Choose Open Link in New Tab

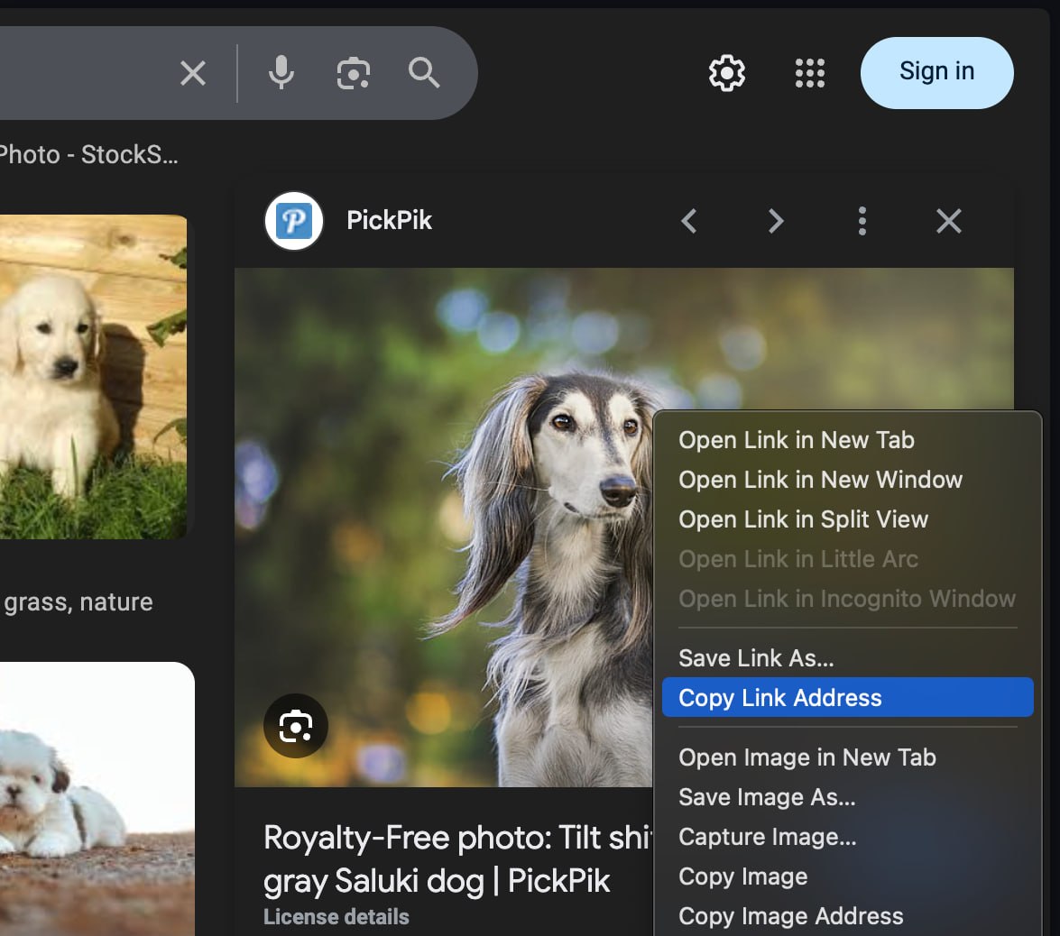[796, 440]
